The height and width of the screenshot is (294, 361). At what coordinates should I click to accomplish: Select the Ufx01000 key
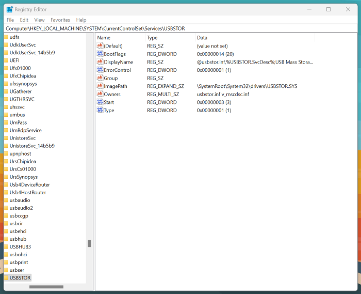[20, 68]
